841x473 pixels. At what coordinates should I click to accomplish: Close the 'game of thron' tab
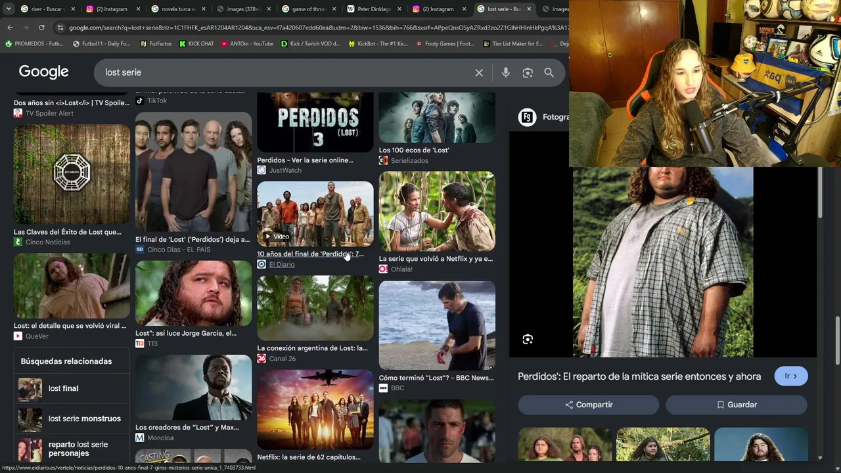point(334,9)
